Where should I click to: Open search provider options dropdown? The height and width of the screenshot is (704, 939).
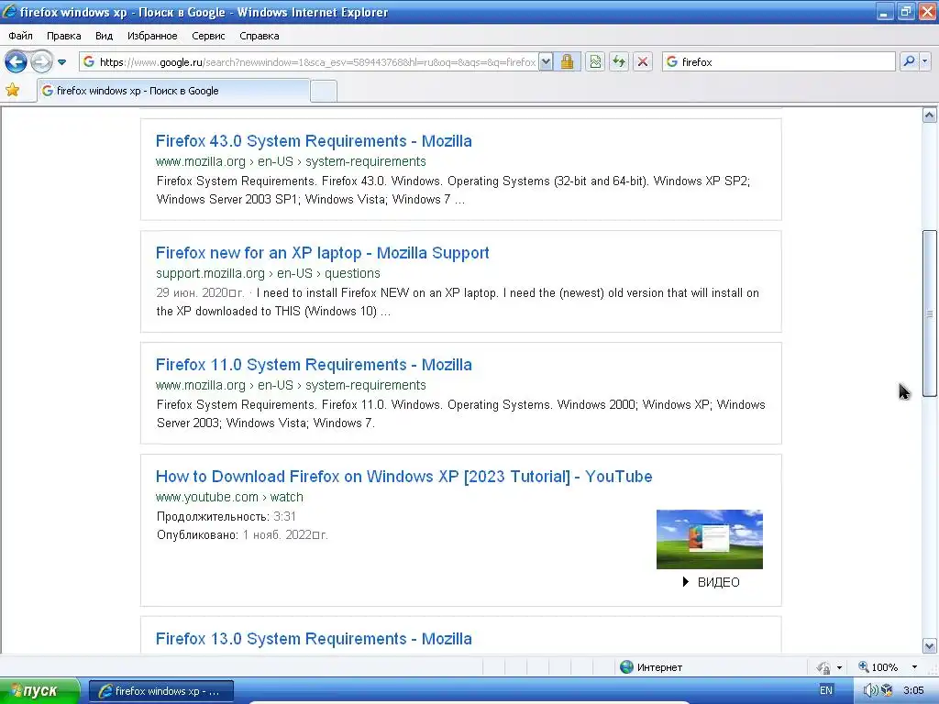924,61
